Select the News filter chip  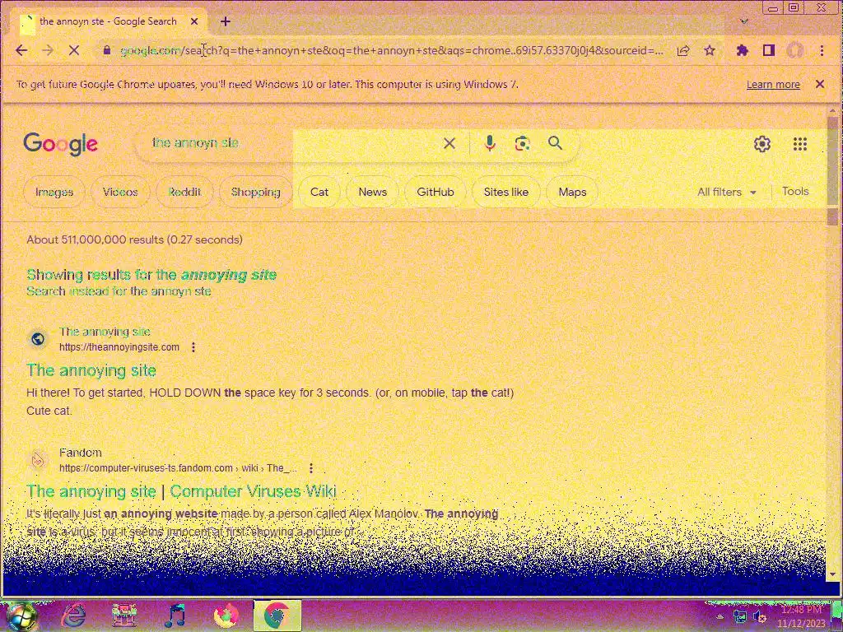point(373,192)
